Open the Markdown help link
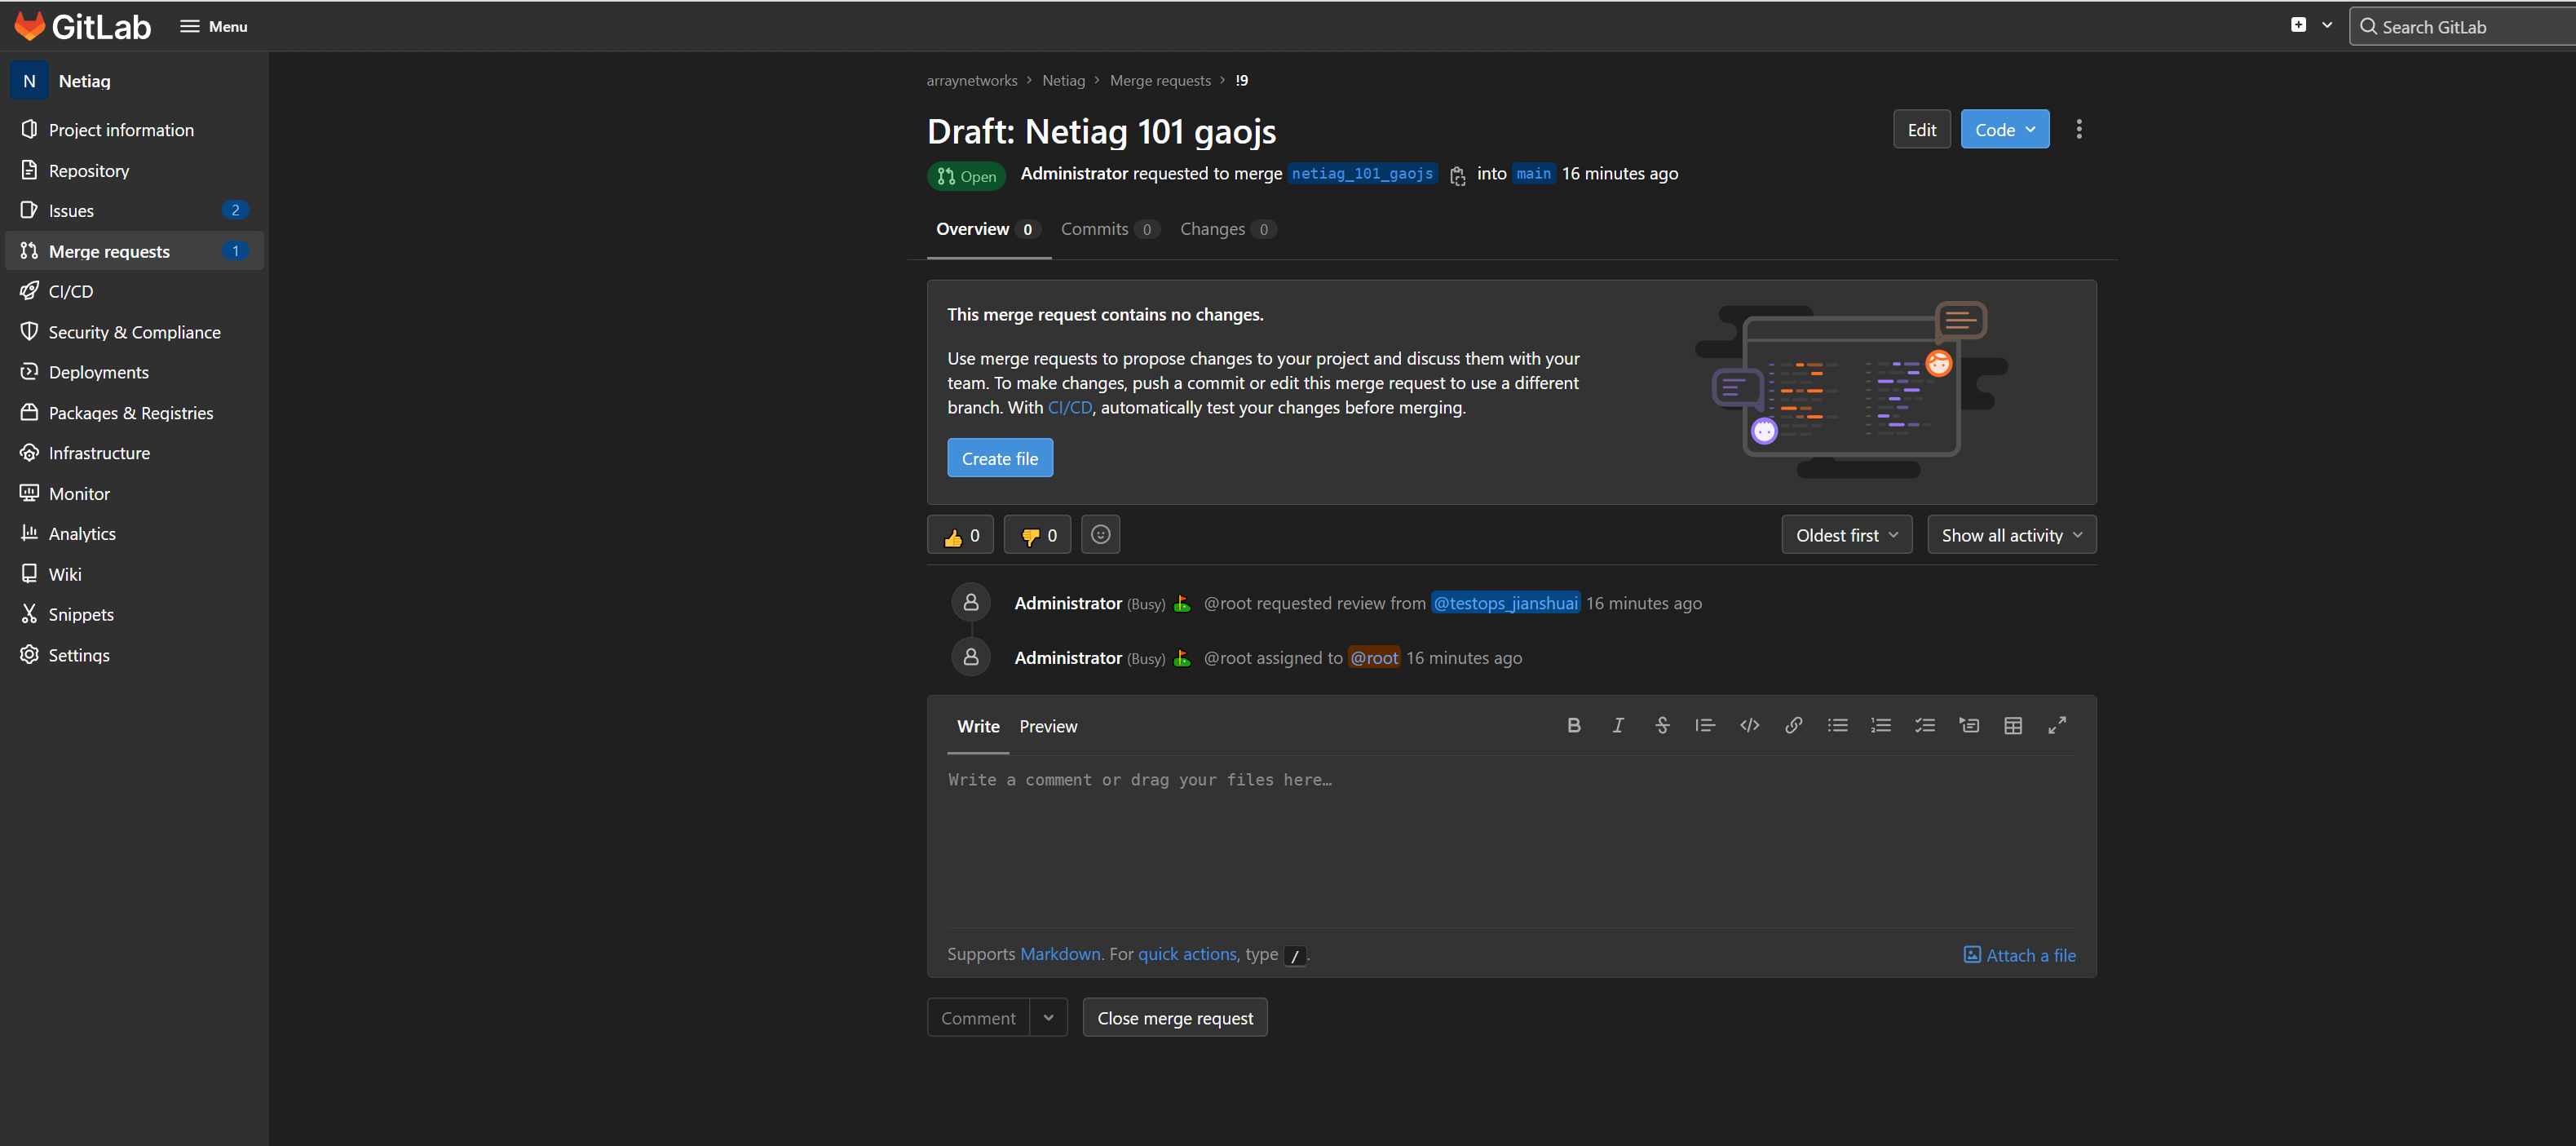Screen dimensions: 2576x1146 click(x=1060, y=954)
